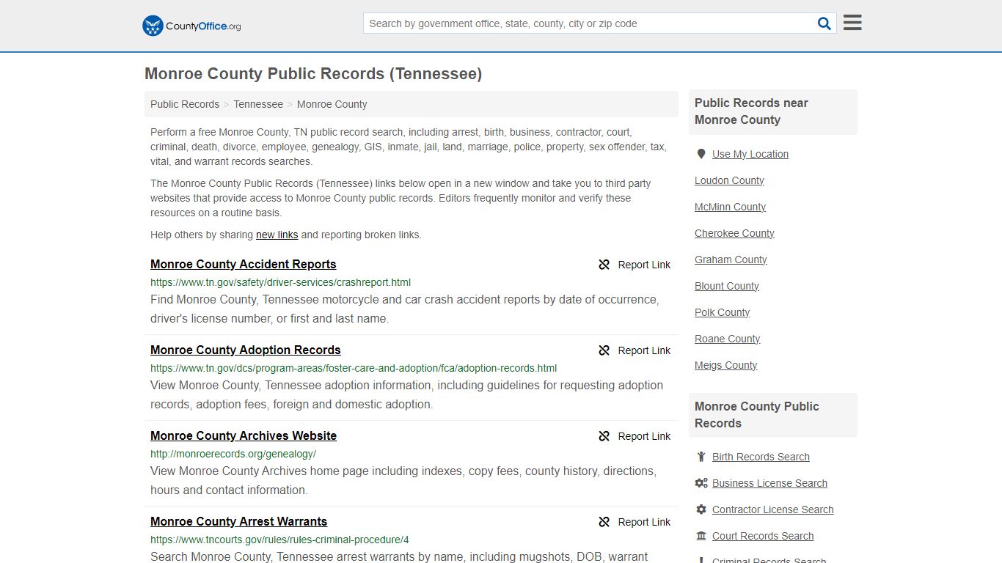Click the gear icon for Contractor License Search
Viewport: 1002px width, 563px height.
coord(701,509)
